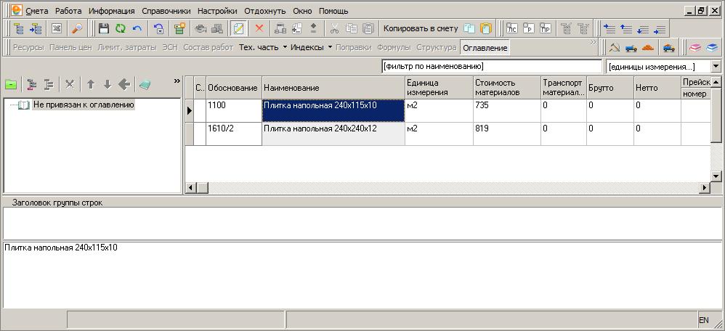Open the Информация menu
This screenshot has height=331, width=725.
point(112,11)
